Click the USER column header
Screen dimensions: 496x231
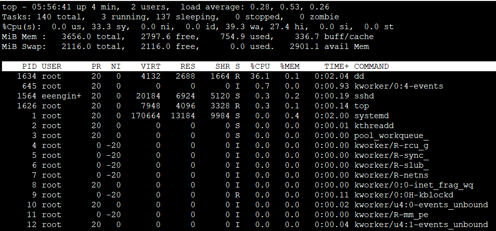coord(52,66)
